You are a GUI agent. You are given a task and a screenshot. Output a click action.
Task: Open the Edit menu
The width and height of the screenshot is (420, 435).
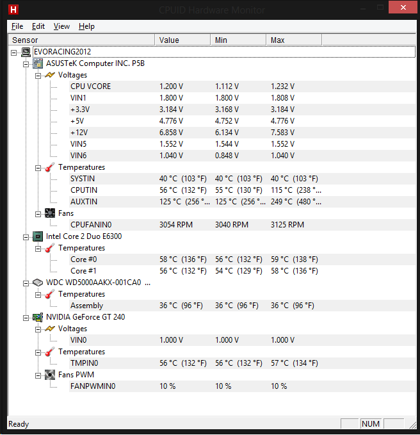pyautogui.click(x=38, y=26)
